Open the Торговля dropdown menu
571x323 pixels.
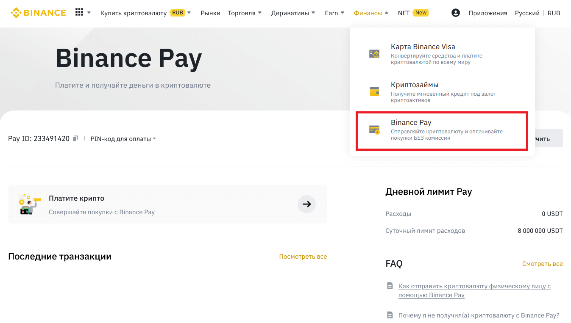pos(245,13)
